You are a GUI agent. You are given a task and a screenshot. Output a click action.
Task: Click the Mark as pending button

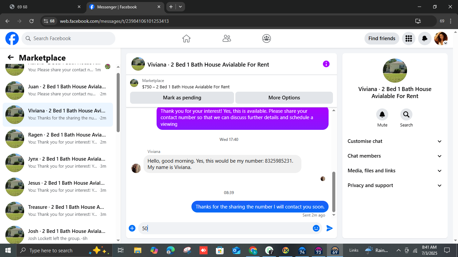pos(182,98)
